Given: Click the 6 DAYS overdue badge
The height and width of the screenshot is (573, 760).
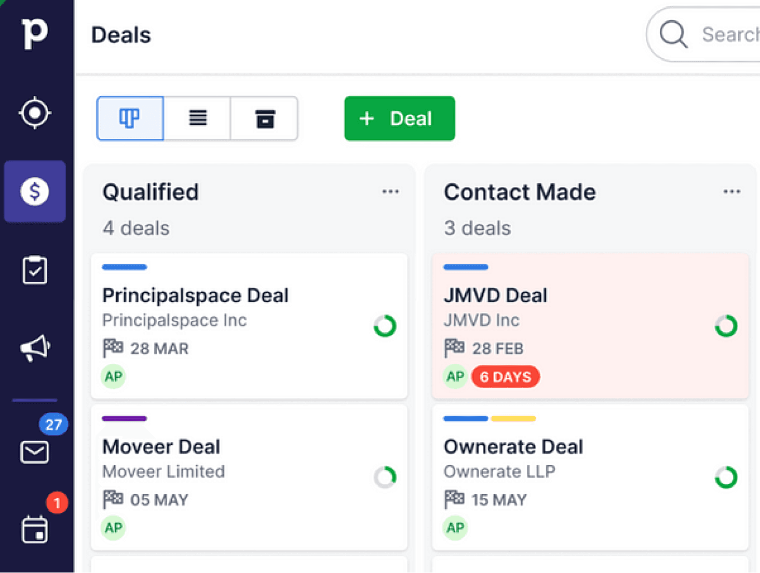Looking at the screenshot, I should [x=505, y=377].
